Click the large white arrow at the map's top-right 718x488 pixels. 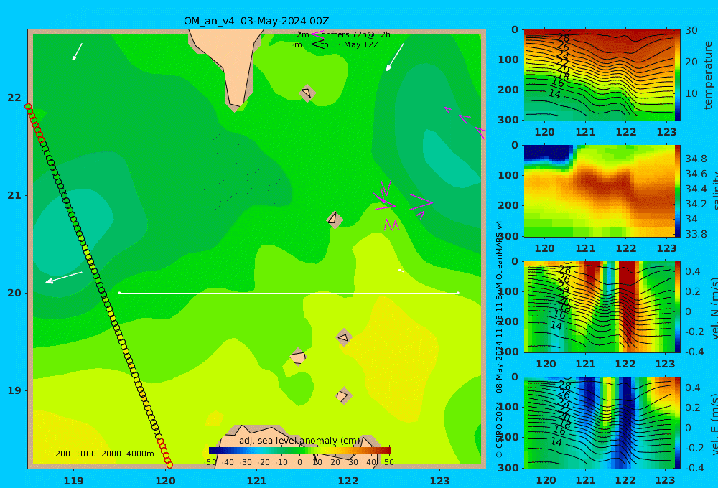(395, 57)
